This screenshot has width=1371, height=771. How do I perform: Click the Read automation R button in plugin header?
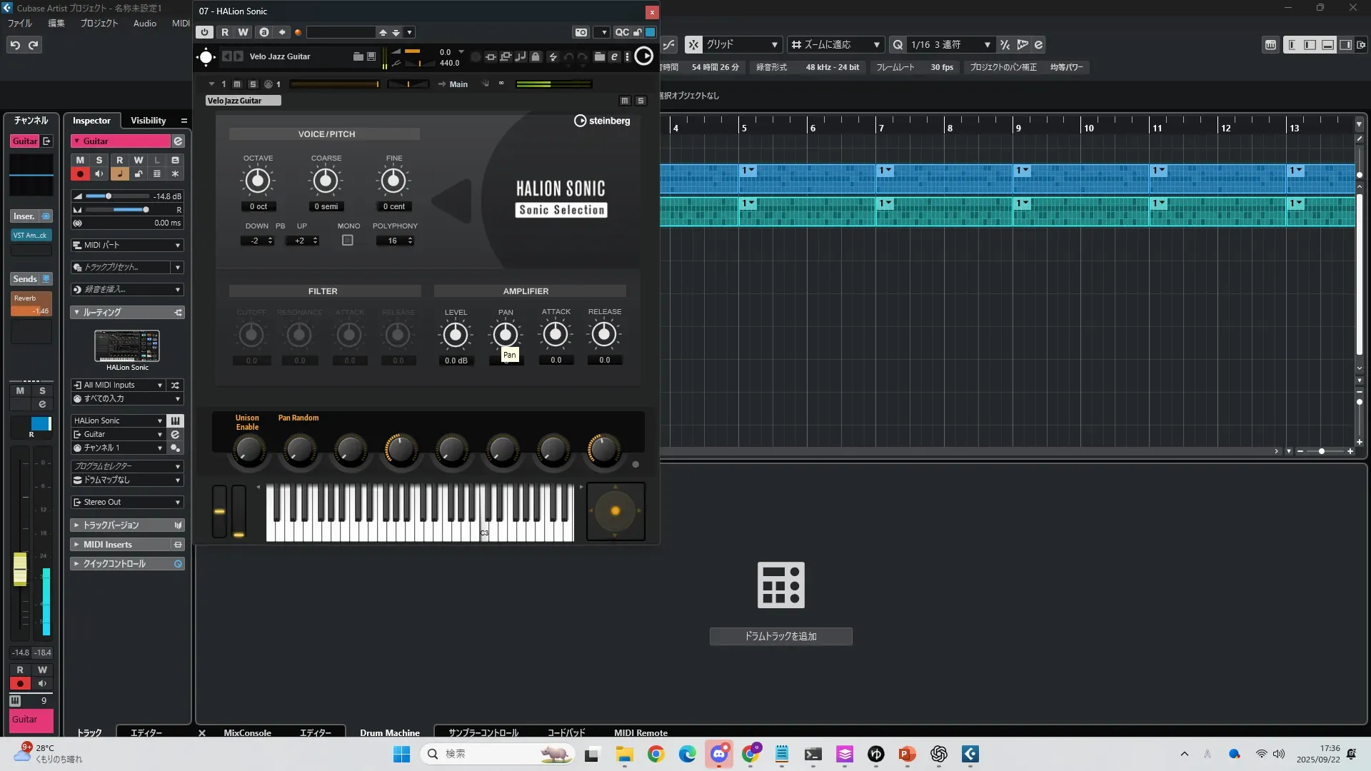225,32
